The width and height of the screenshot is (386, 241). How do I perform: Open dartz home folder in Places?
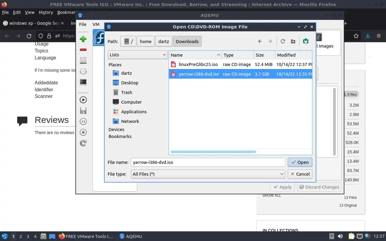126,73
